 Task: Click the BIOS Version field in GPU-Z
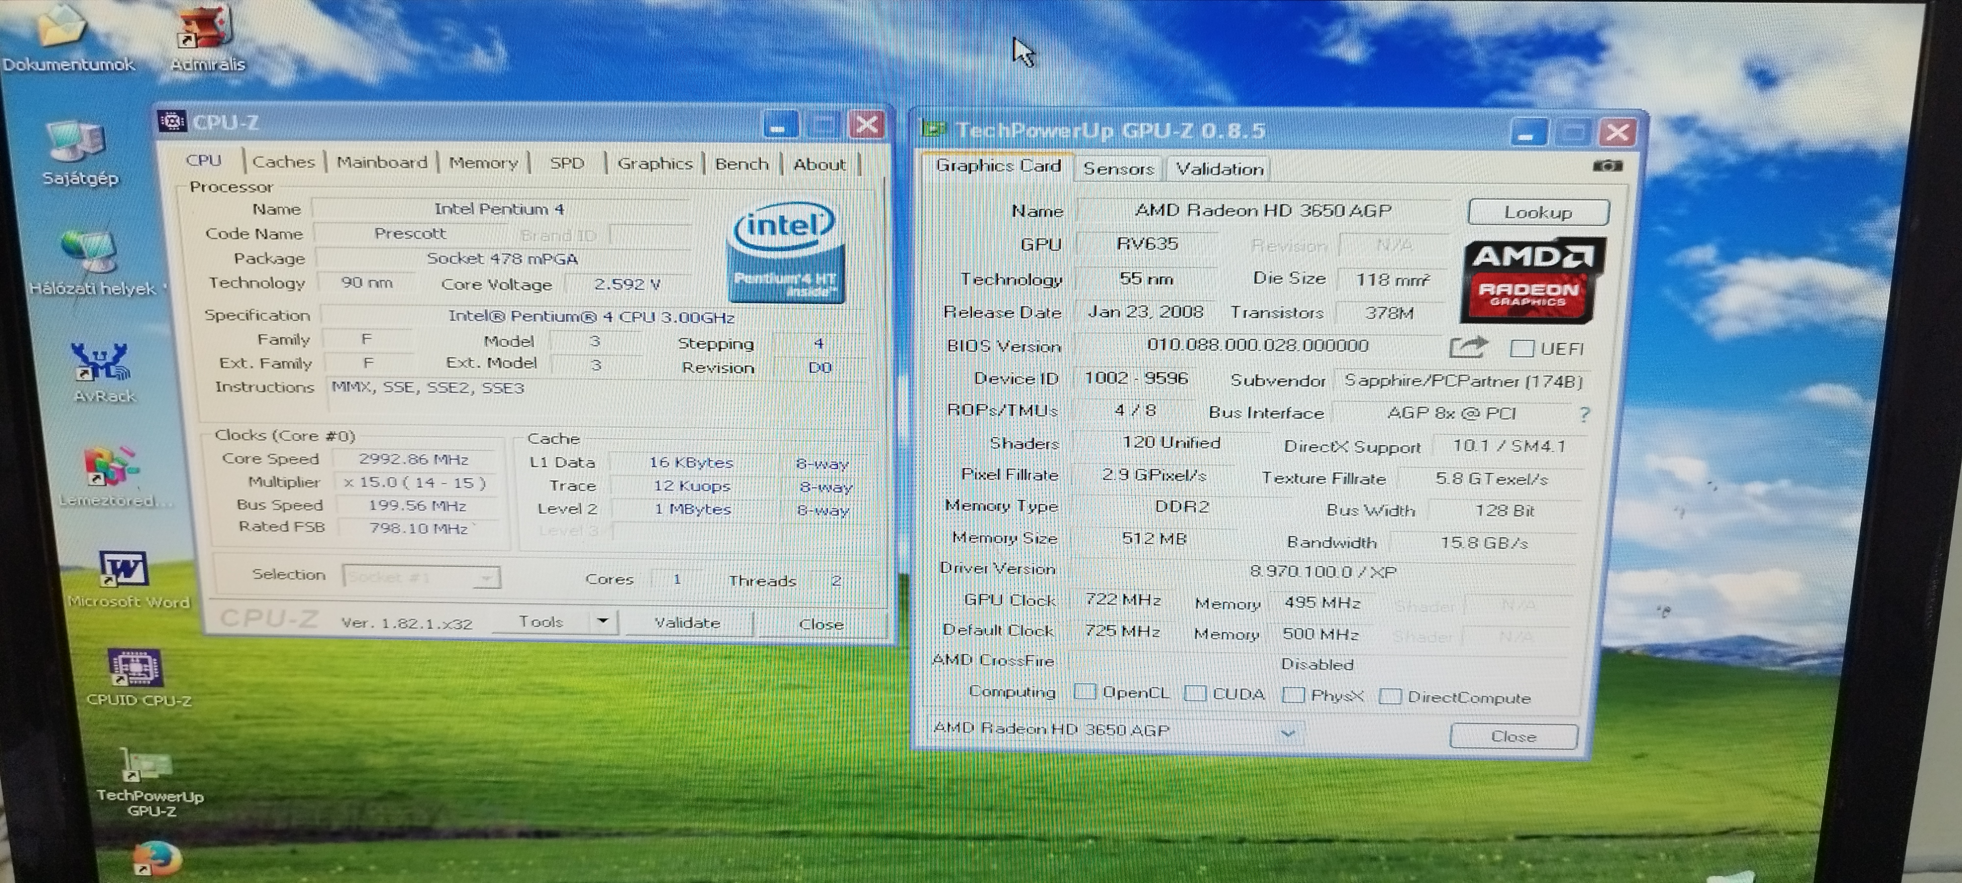[1258, 345]
